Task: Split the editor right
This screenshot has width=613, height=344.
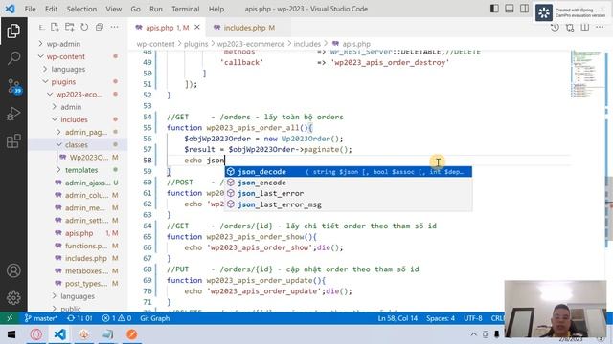Action: tap(585, 28)
